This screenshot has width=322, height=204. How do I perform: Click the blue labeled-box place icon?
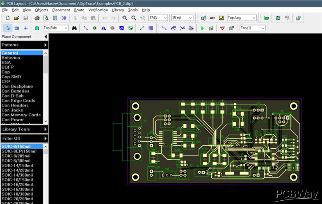coord(17,28)
